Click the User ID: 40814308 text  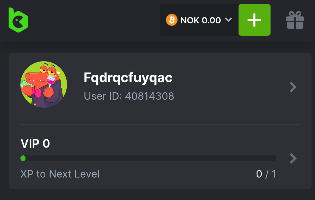click(x=129, y=96)
